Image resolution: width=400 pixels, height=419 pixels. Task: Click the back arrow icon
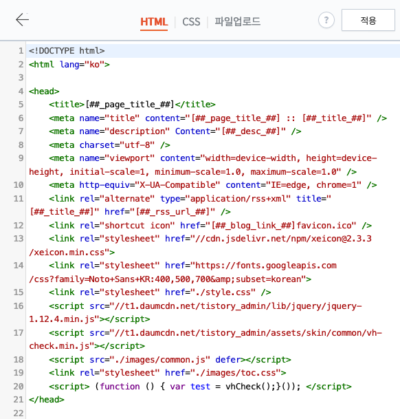coord(22,20)
